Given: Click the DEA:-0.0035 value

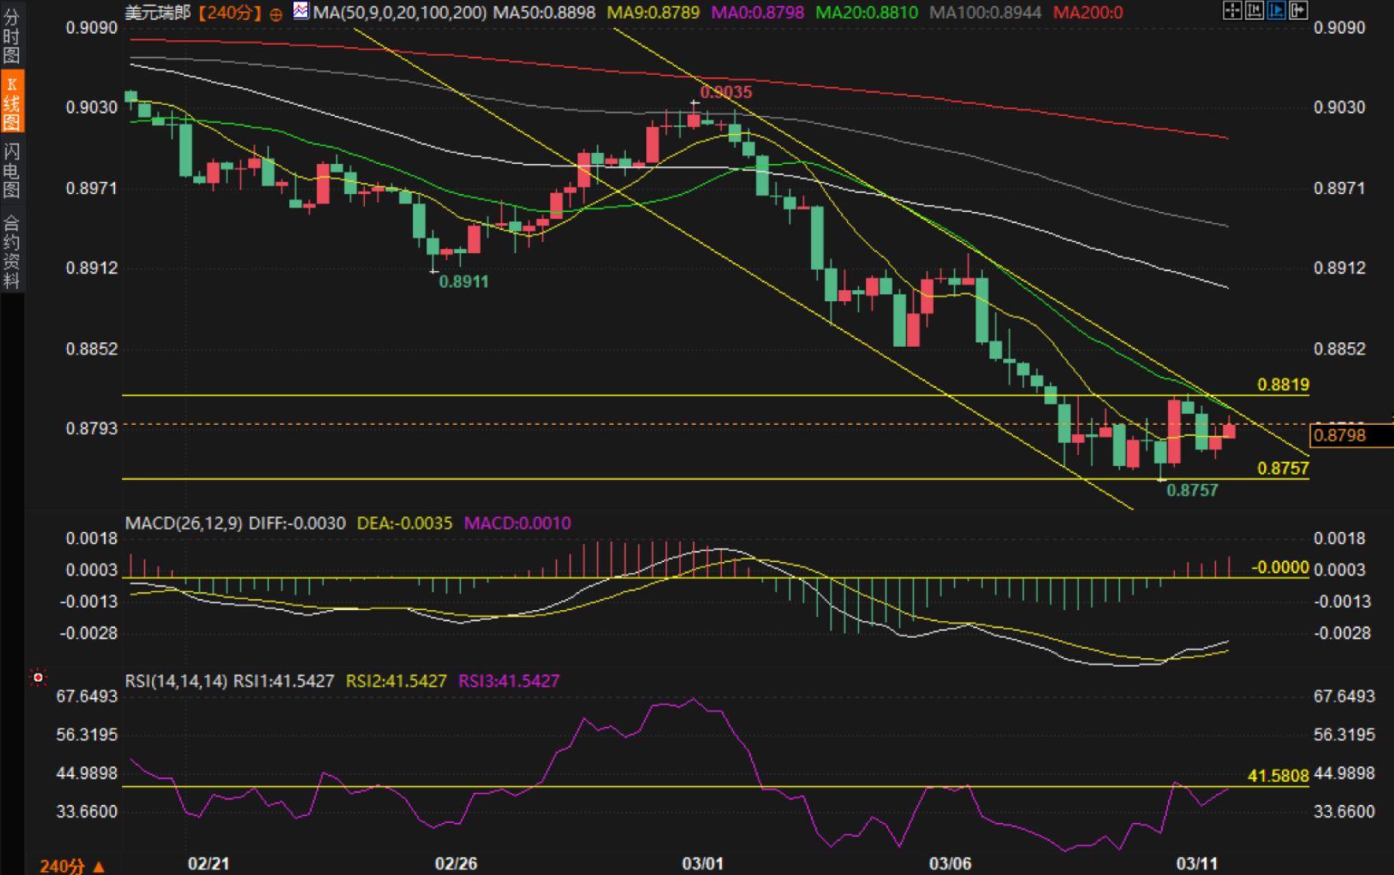Looking at the screenshot, I should 405,523.
